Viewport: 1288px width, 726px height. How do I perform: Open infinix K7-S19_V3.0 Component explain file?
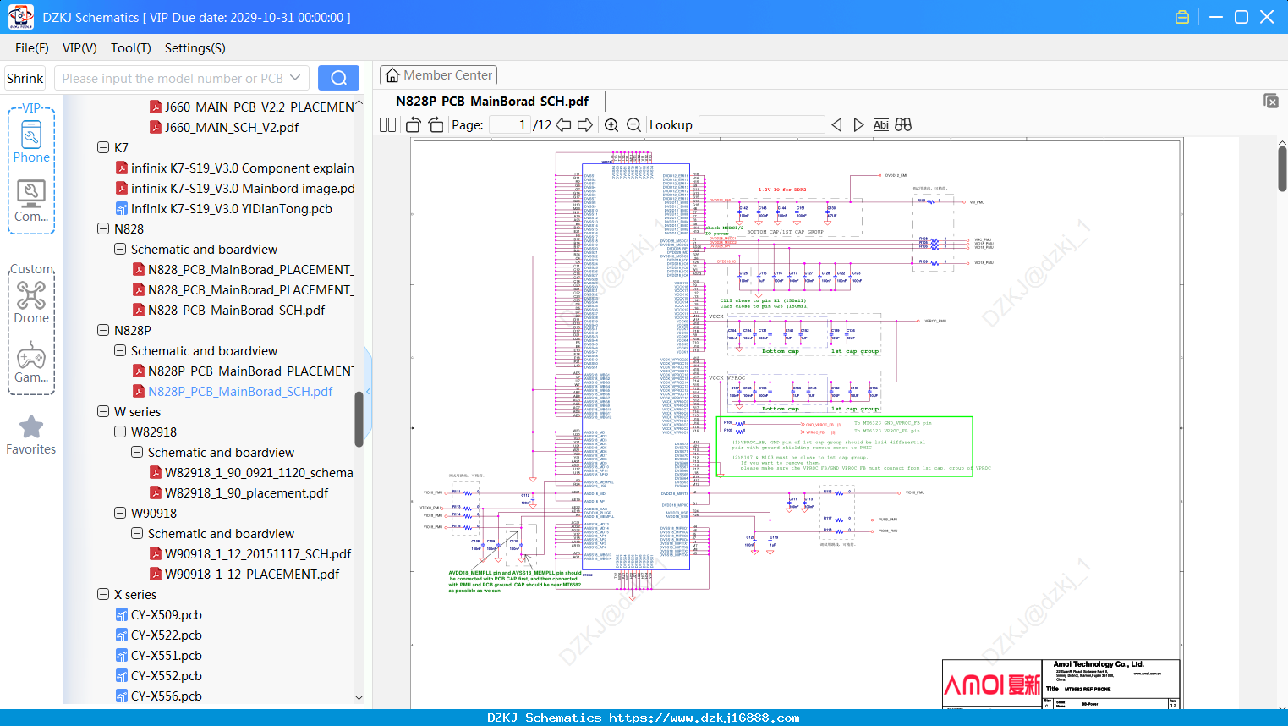tap(242, 168)
